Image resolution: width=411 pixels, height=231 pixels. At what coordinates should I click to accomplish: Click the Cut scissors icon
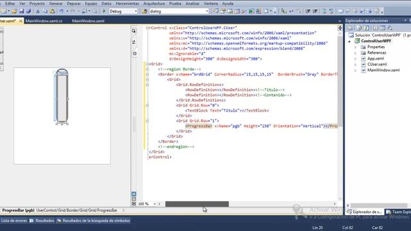pyautogui.click(x=38, y=12)
